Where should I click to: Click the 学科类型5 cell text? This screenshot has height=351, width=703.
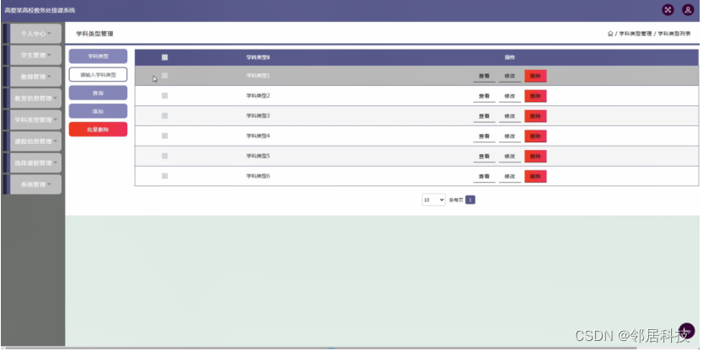(x=258, y=157)
